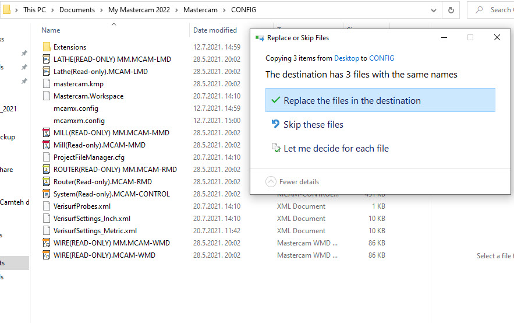
Task: Click the search magnifier icon
Action: coord(479,10)
